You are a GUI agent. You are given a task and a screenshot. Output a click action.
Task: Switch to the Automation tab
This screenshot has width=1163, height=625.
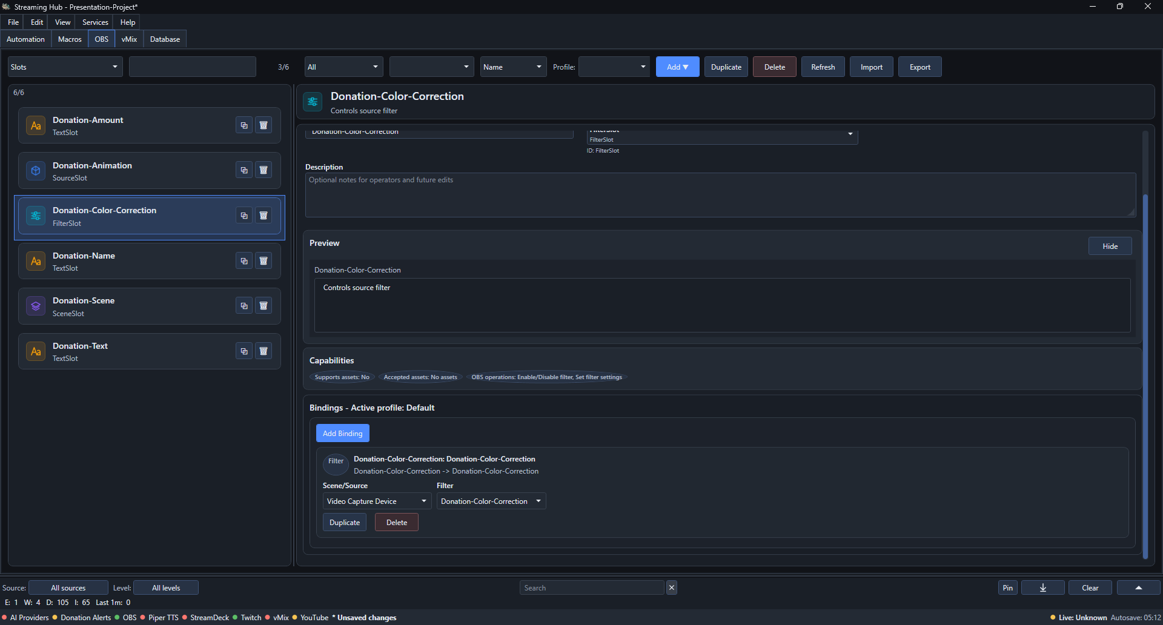click(x=25, y=39)
